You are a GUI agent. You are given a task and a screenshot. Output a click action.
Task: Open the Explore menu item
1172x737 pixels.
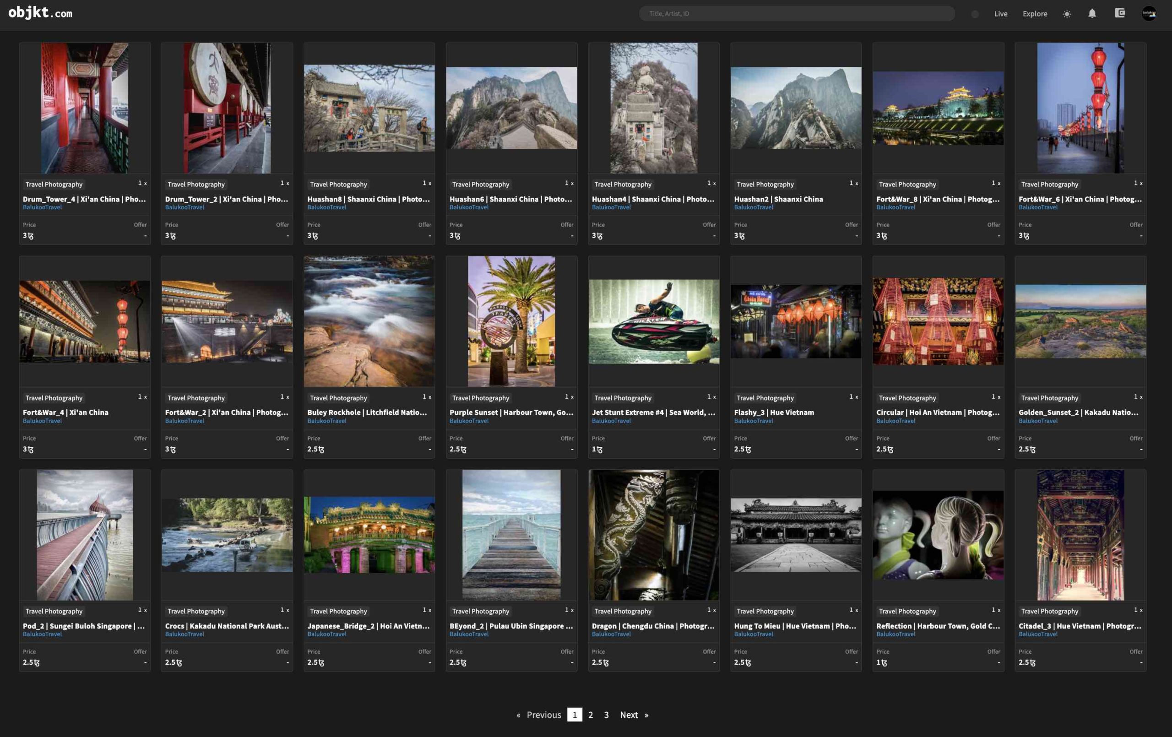1034,14
